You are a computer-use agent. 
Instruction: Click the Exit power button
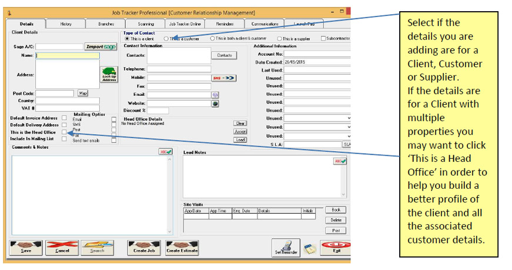point(336,248)
